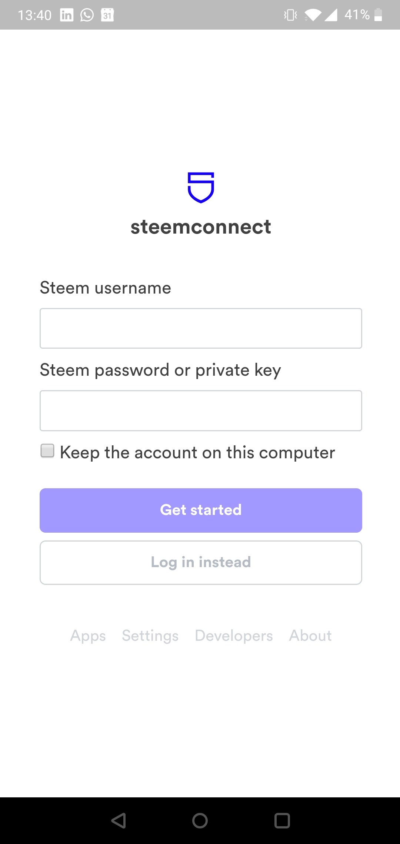Tap the Wi-Fi signal icon
The image size is (400, 844).
[313, 15]
